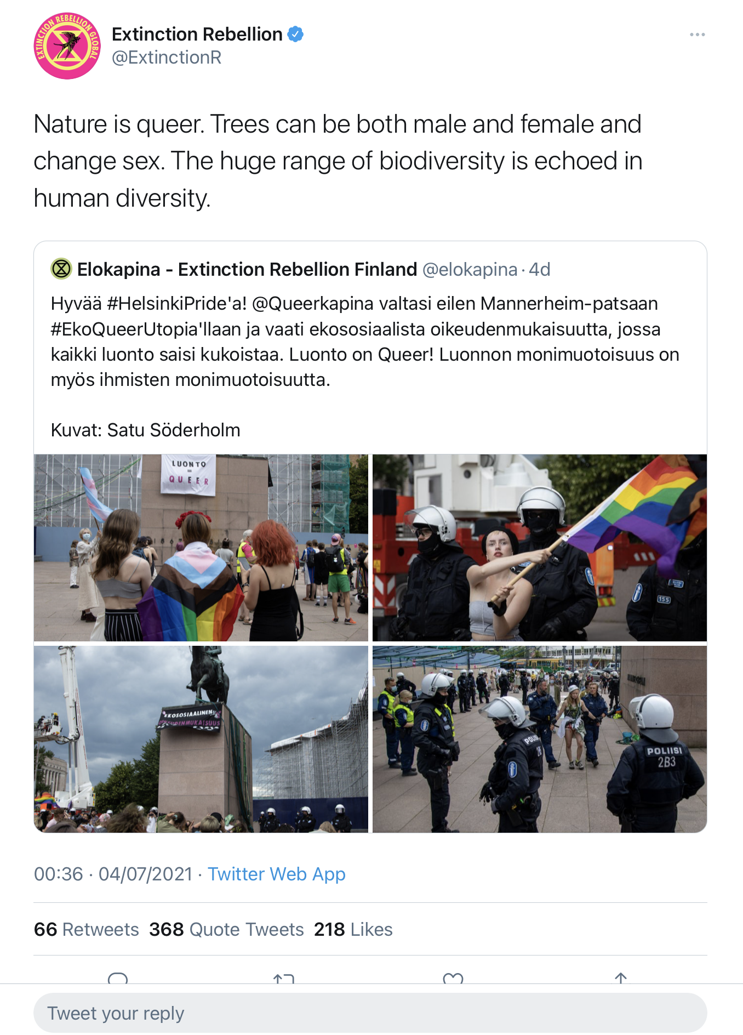Open the rainbow flag police photo
This screenshot has height=1035, width=743.
540,548
